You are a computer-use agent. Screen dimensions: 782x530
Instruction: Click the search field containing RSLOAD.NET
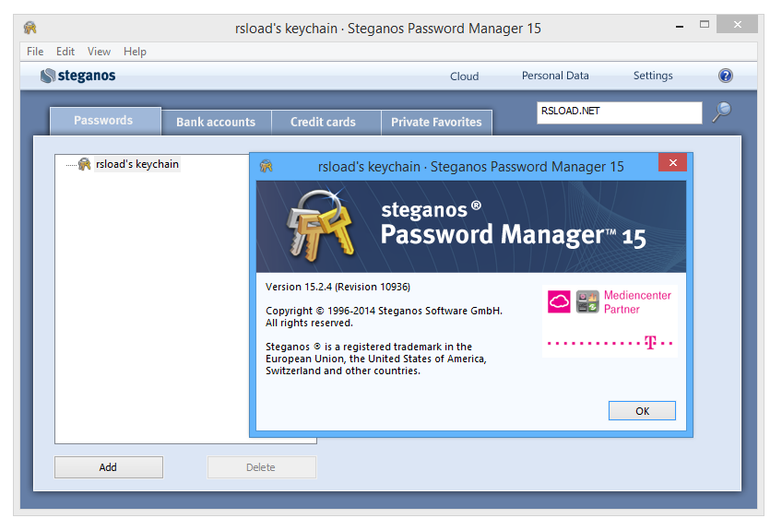(x=620, y=112)
